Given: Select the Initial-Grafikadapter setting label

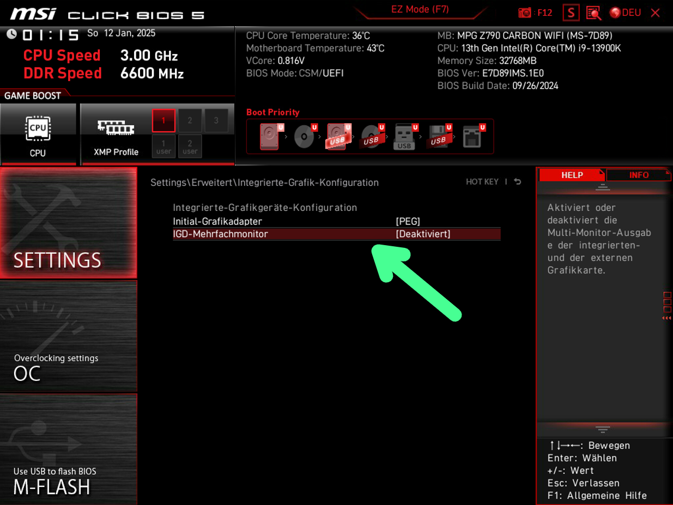Looking at the screenshot, I should (217, 221).
